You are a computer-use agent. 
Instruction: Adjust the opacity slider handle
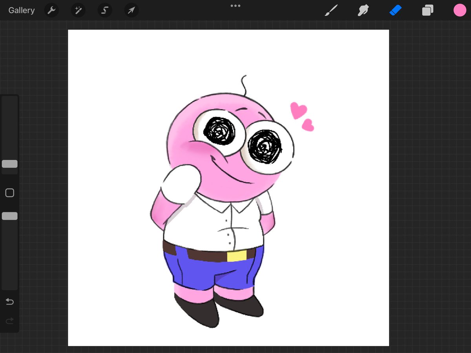9,216
